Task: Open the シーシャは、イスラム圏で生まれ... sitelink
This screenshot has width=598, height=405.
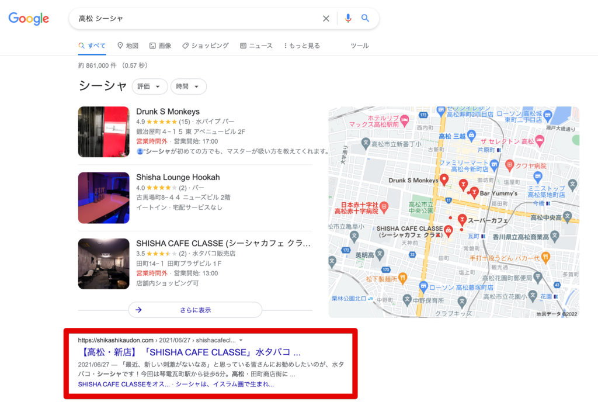Action: tap(225, 385)
